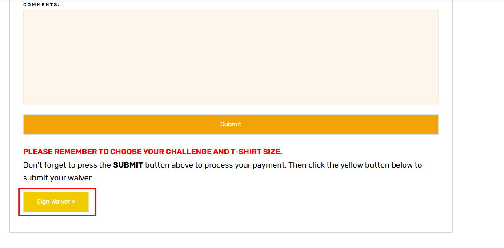This screenshot has width=504, height=248.
Task: Click the bold SUBMIT word in instructions
Action: click(x=128, y=165)
